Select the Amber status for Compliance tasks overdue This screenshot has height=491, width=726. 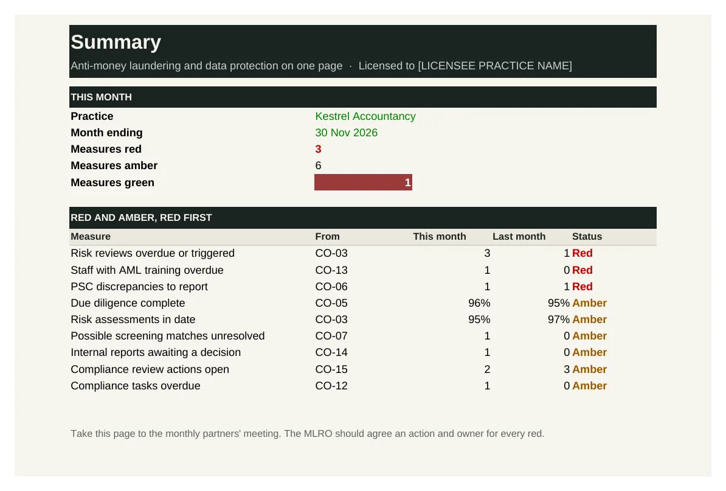point(589,386)
